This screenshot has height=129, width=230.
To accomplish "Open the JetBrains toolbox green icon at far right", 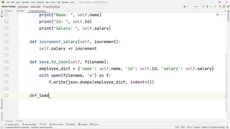I will click(x=228, y=6).
